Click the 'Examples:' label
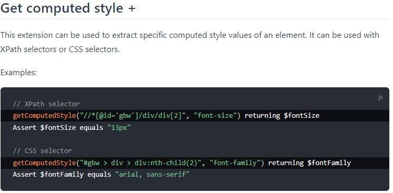Viewport: 393px width, 193px height. point(19,73)
